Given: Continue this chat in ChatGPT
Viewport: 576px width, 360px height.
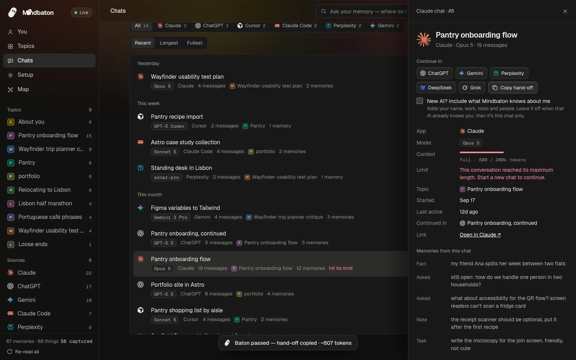Looking at the screenshot, I should [434, 73].
